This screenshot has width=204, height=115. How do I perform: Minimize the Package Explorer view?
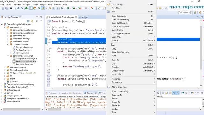tap(37, 17)
